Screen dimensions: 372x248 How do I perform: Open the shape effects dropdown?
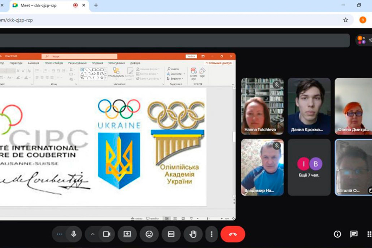coord(149,79)
